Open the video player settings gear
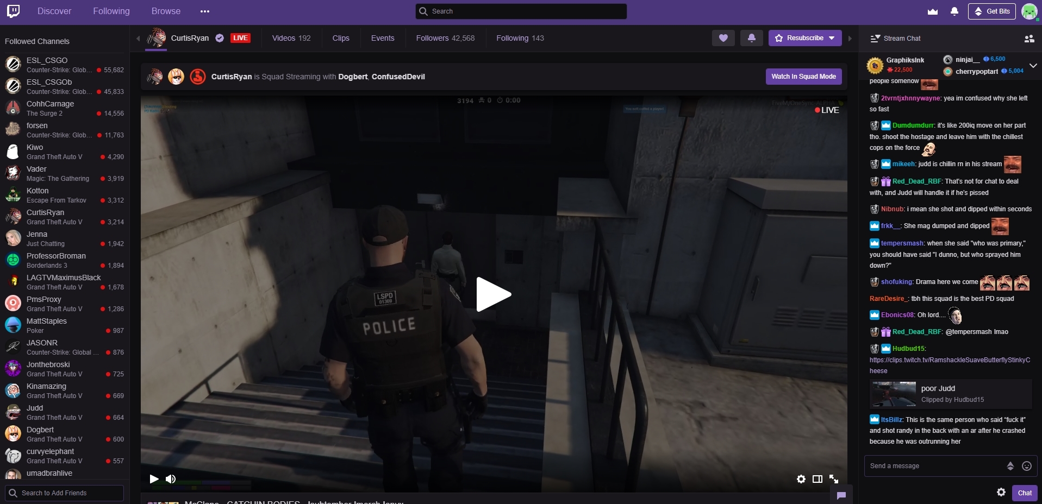Viewport: 1042px width, 504px height. pyautogui.click(x=801, y=479)
